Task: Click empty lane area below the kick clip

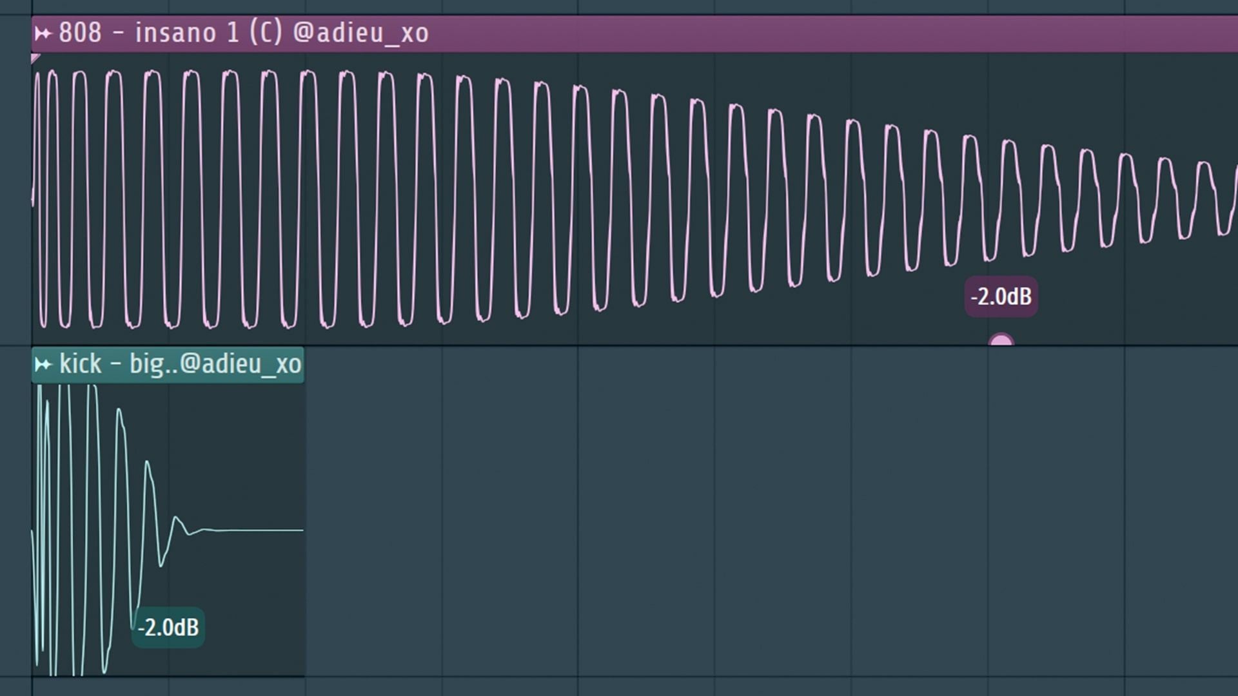Action: pos(168,686)
